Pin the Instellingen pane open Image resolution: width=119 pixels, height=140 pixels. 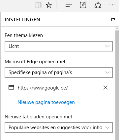point(112,19)
